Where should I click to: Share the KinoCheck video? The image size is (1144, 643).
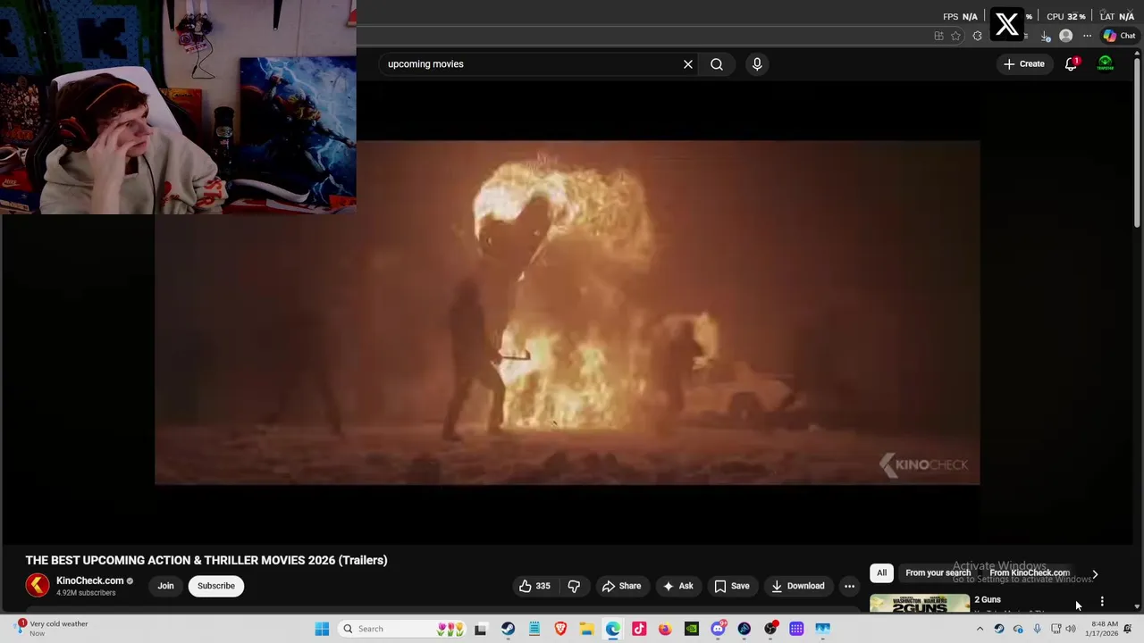pos(621,586)
